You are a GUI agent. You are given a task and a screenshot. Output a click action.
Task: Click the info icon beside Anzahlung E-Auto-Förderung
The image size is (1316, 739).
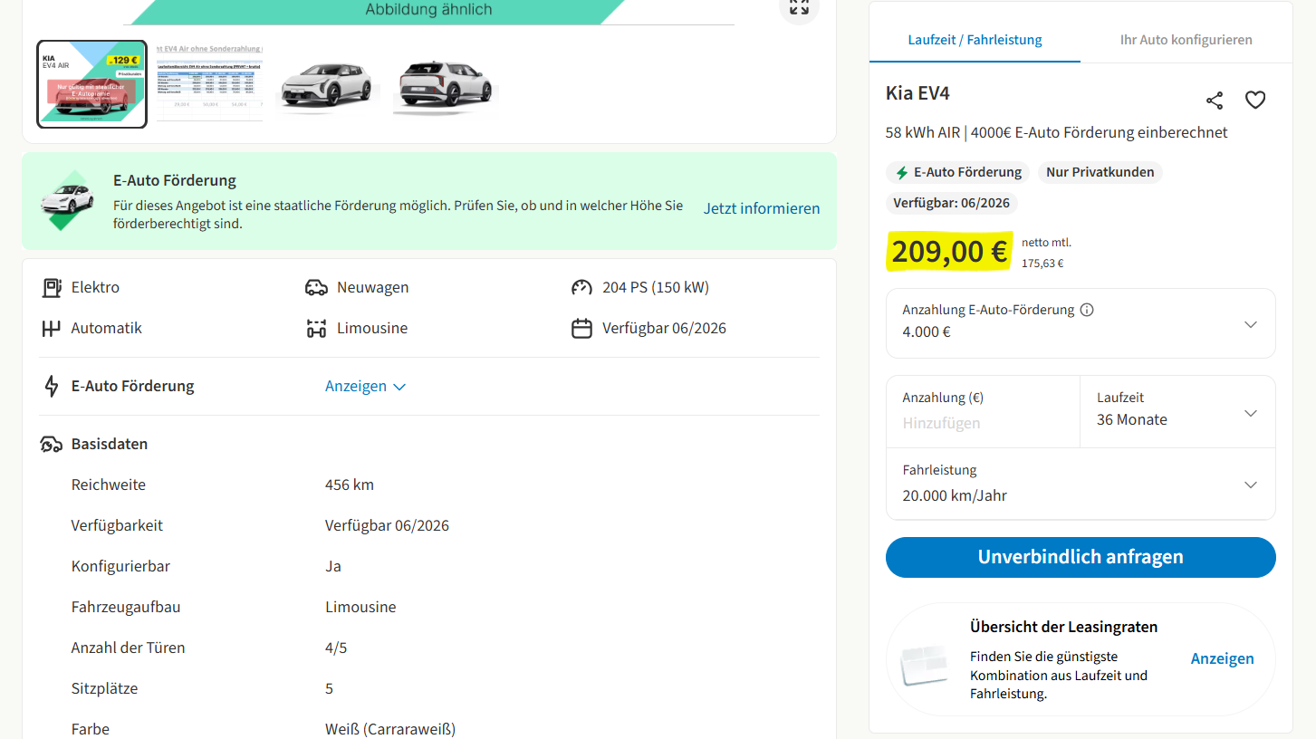click(x=1087, y=310)
